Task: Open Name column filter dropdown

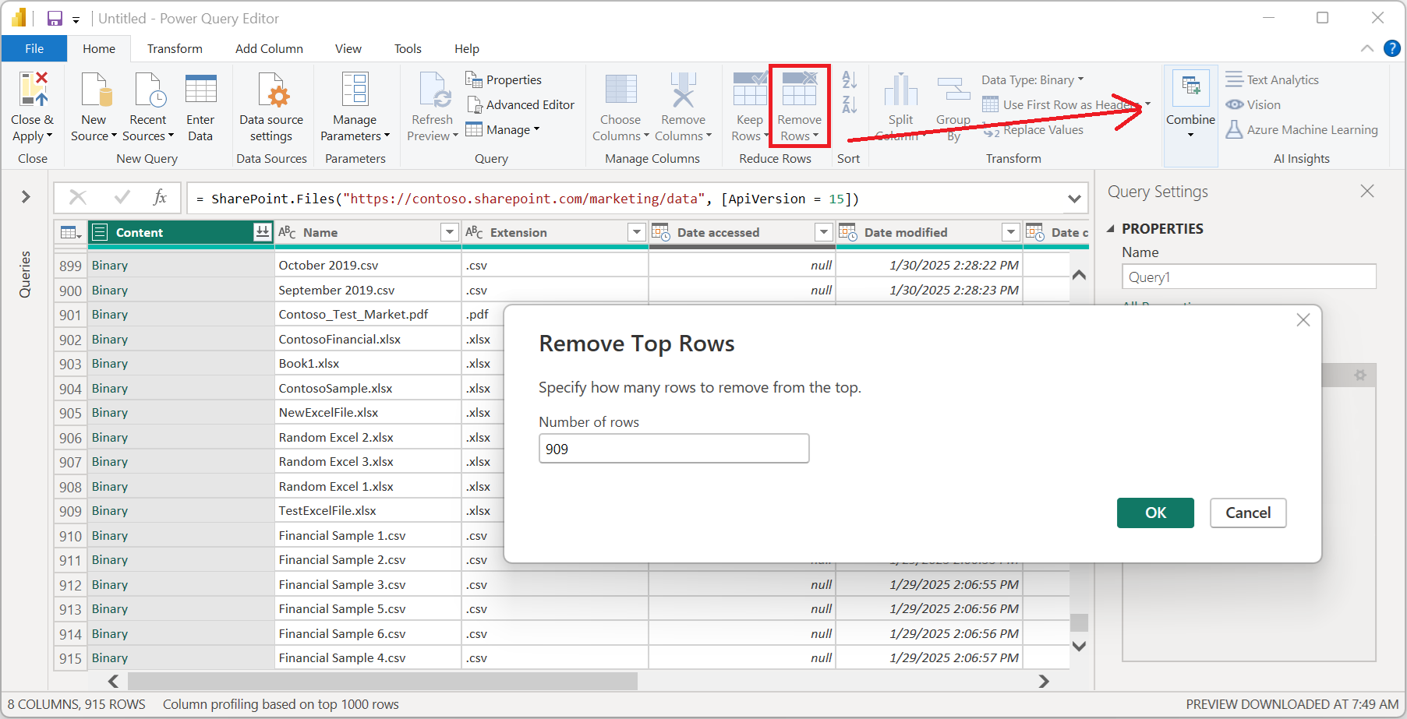Action: tap(450, 232)
